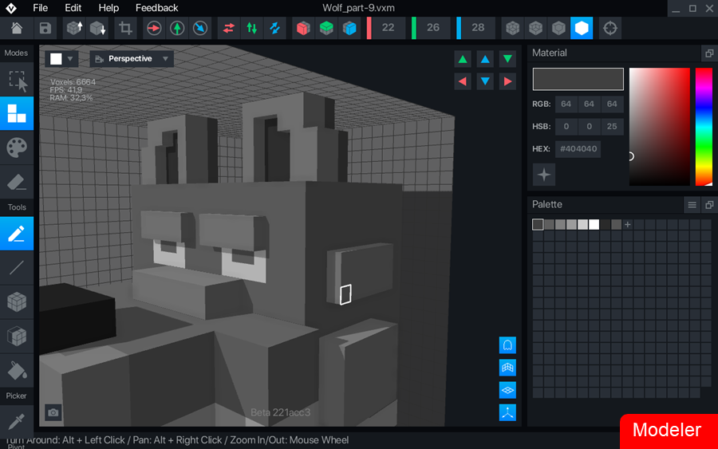Activate the eyedropper color picker

[x=17, y=419]
